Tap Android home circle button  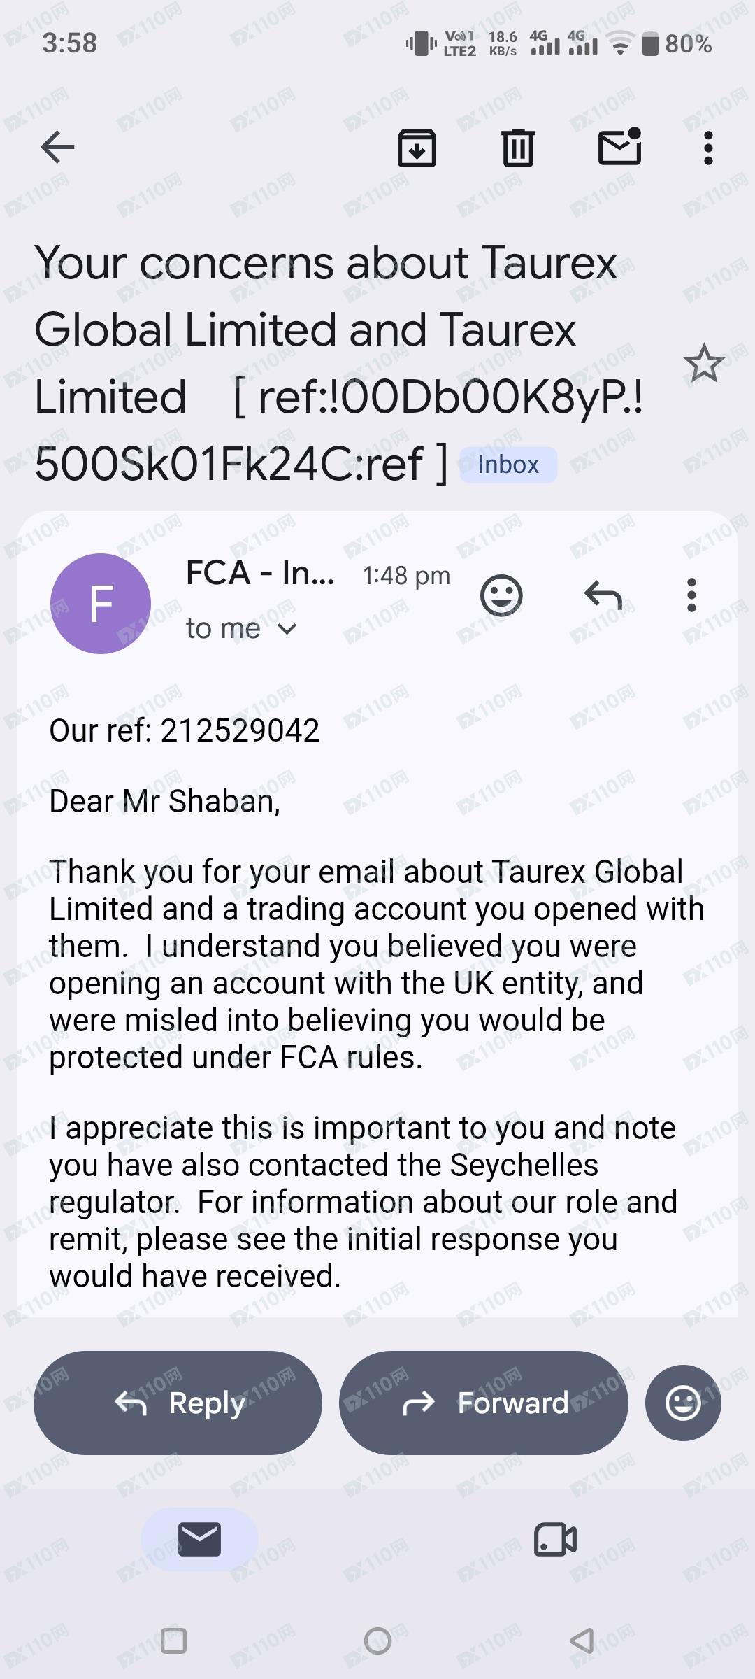[x=377, y=1641]
